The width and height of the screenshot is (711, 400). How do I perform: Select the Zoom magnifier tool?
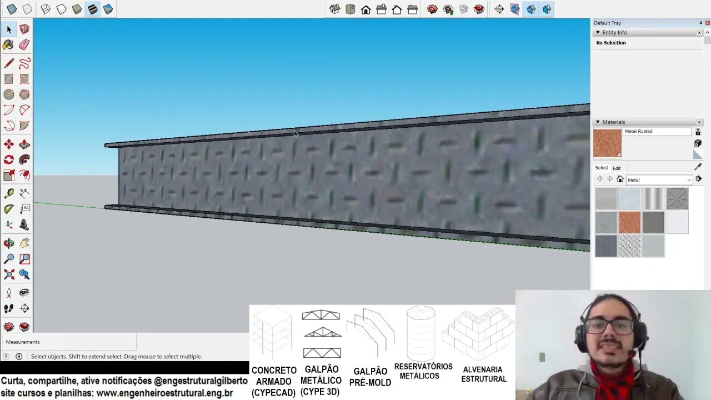click(9, 259)
